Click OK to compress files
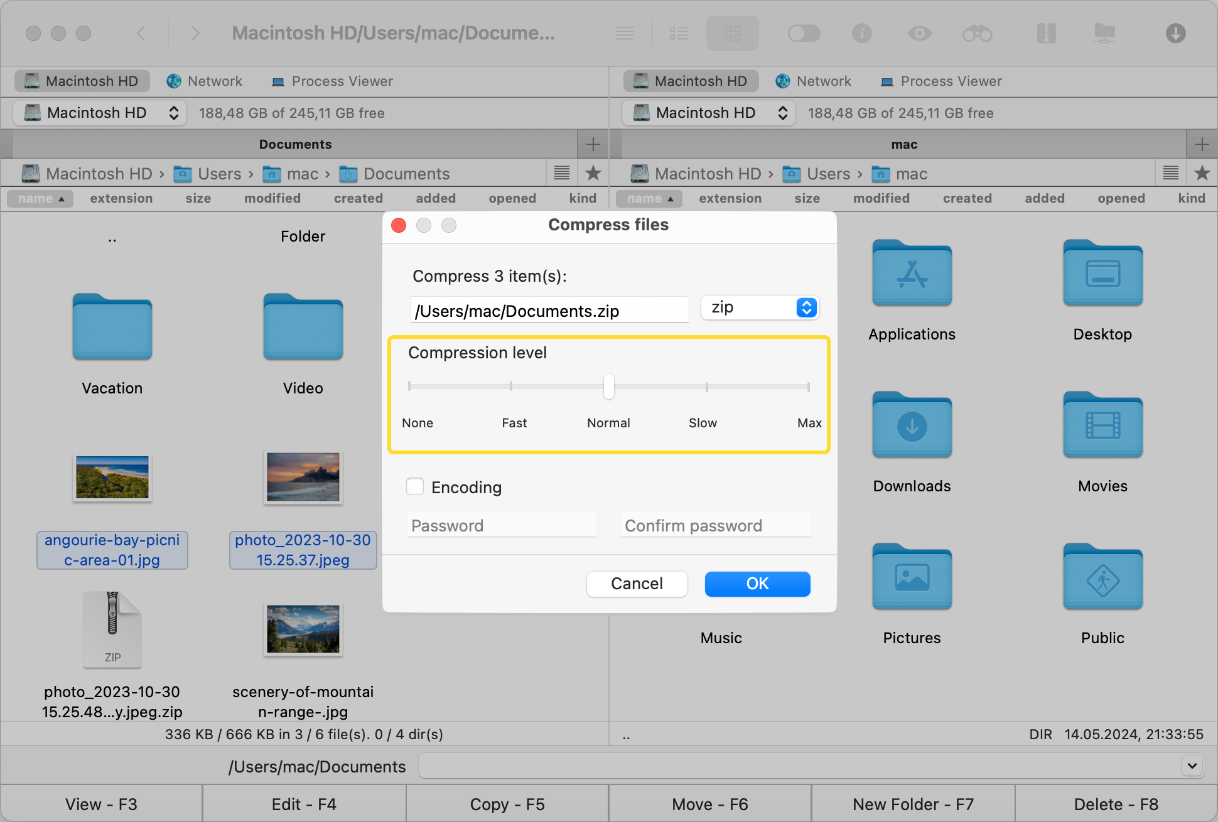 (x=757, y=584)
